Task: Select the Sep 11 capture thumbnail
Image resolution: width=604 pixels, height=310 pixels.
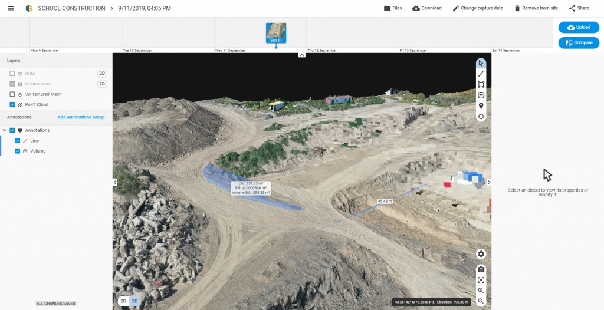Action: (275, 32)
